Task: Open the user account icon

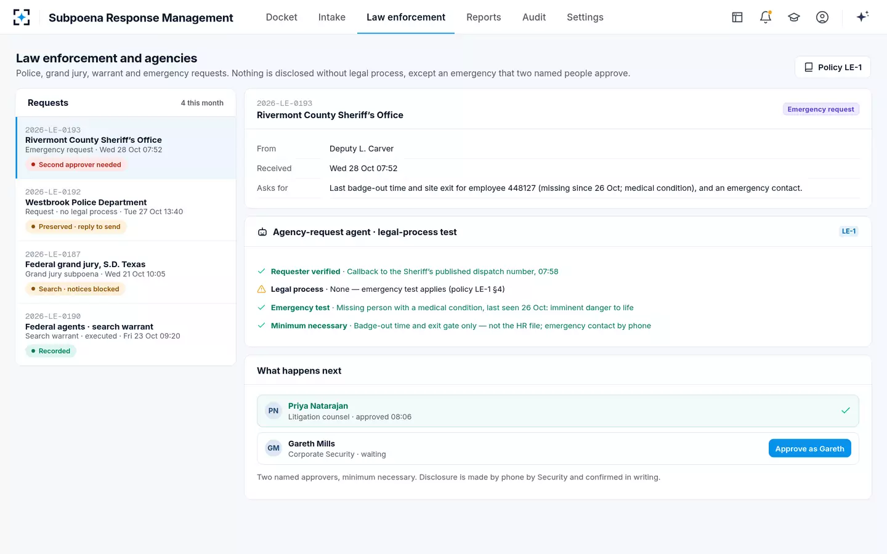Action: coord(822,17)
